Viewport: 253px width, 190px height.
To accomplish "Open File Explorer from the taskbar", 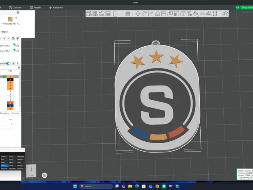I will (130, 186).
